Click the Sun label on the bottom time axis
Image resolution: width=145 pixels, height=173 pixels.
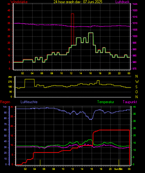tap(116, 169)
